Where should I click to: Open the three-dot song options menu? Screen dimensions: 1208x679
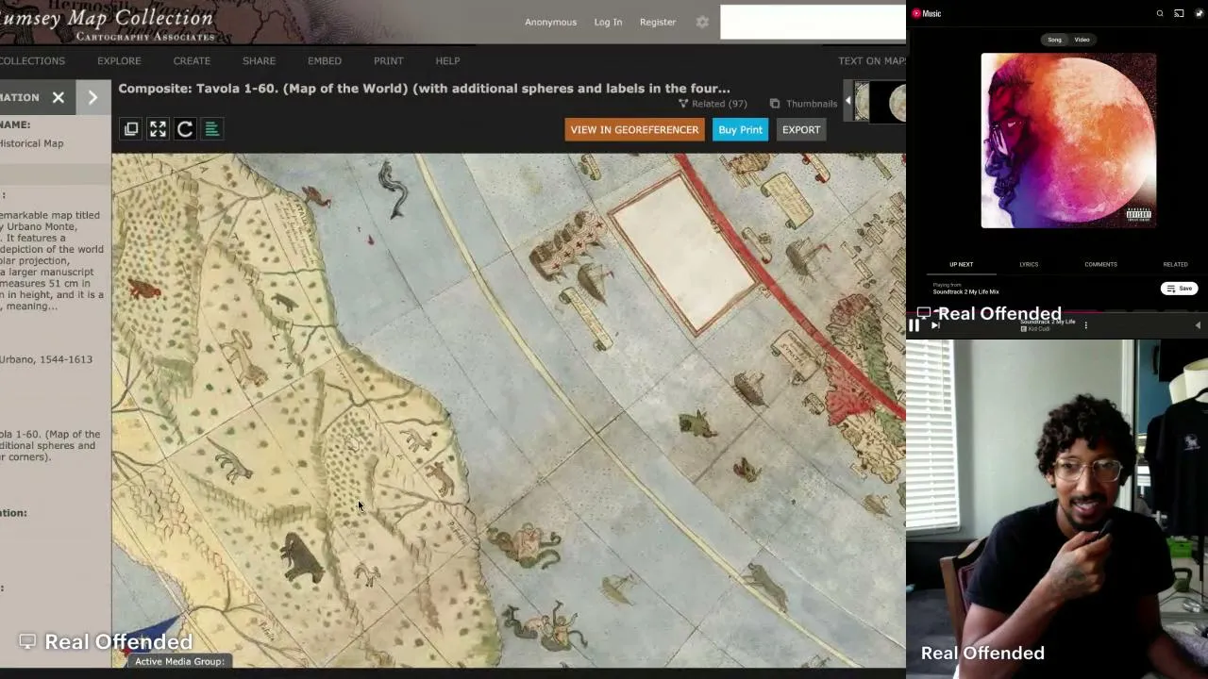(1085, 325)
